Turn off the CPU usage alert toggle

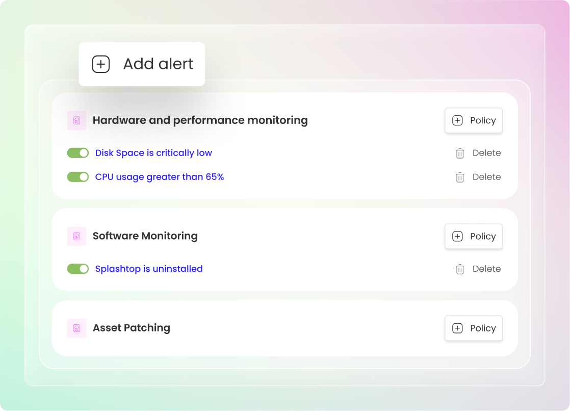point(78,177)
